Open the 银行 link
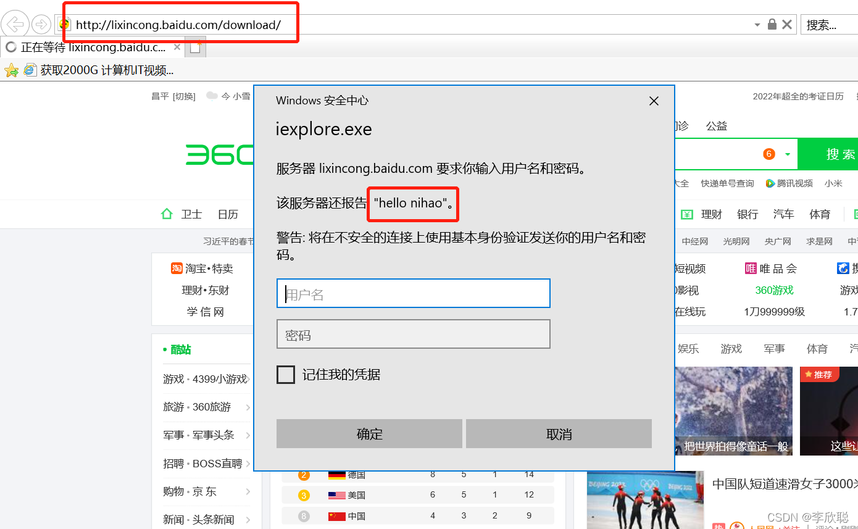858x529 pixels. (x=748, y=214)
